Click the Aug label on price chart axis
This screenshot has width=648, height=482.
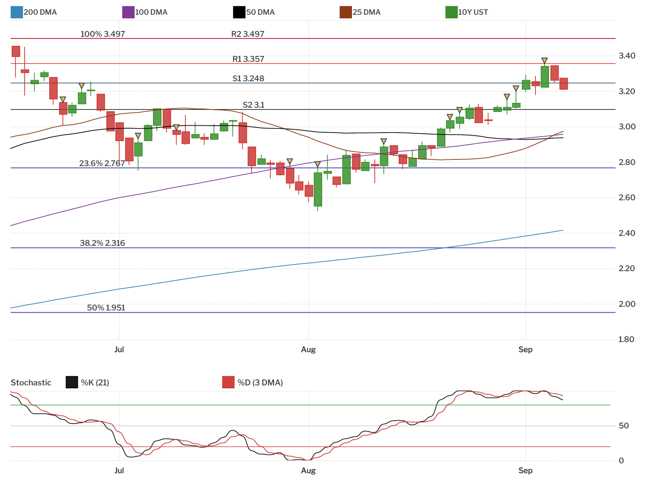point(309,349)
